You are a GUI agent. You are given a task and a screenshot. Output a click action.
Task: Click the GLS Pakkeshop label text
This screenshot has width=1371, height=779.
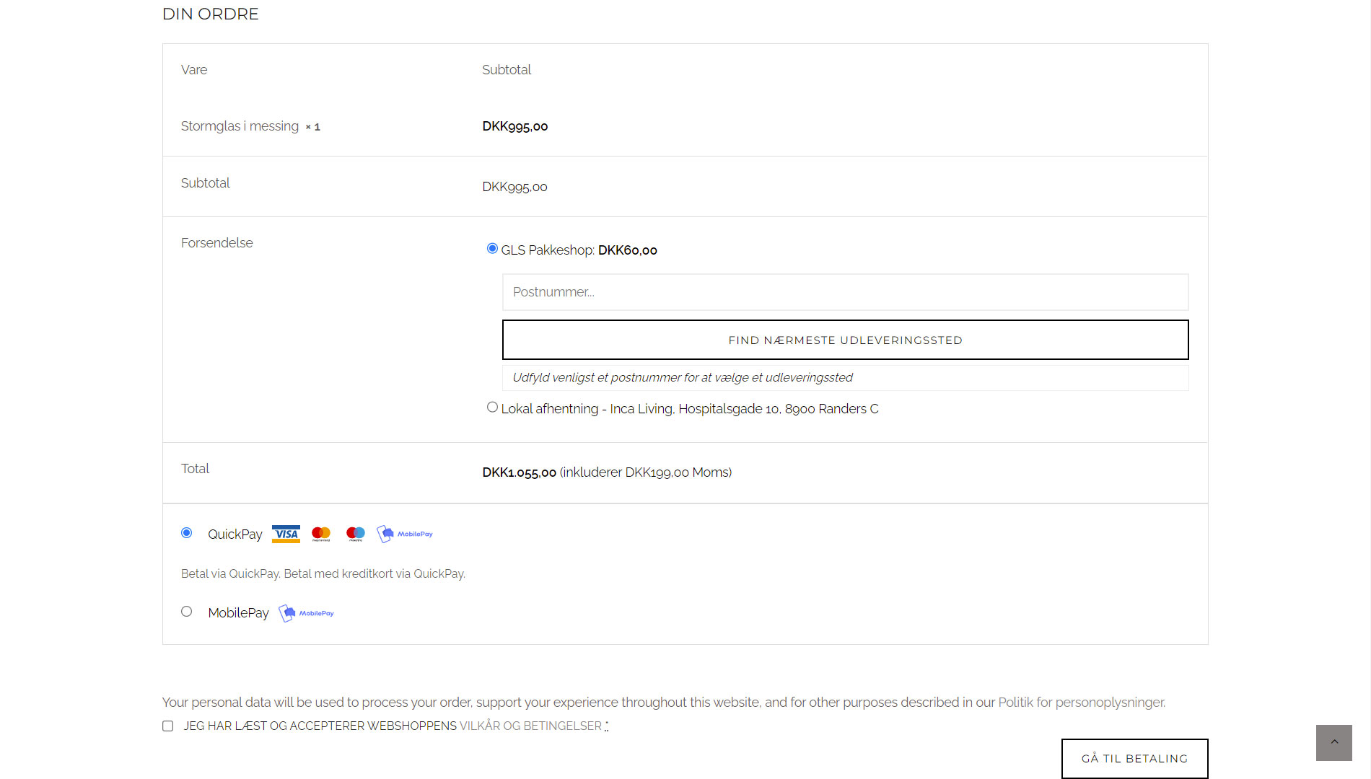(x=547, y=250)
